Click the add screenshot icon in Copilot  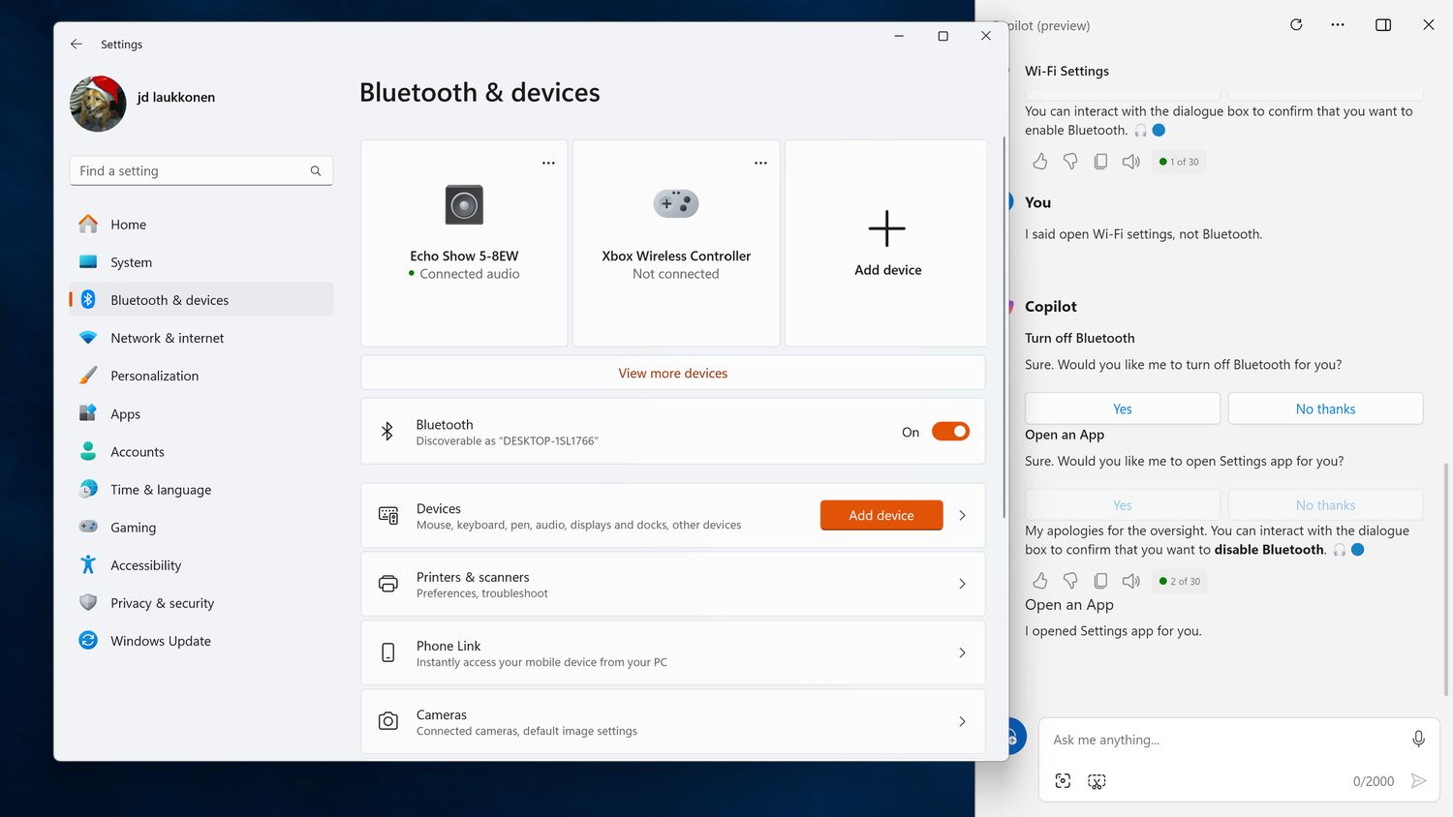1063,781
